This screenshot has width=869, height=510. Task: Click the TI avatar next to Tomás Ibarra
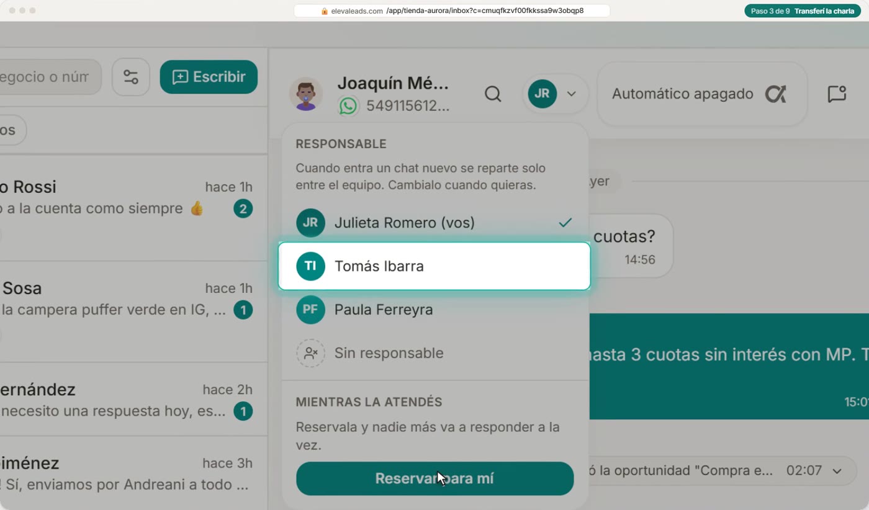[x=310, y=266]
